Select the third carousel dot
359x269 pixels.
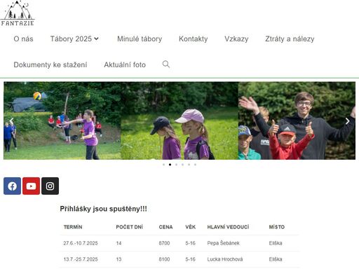click(x=176, y=165)
